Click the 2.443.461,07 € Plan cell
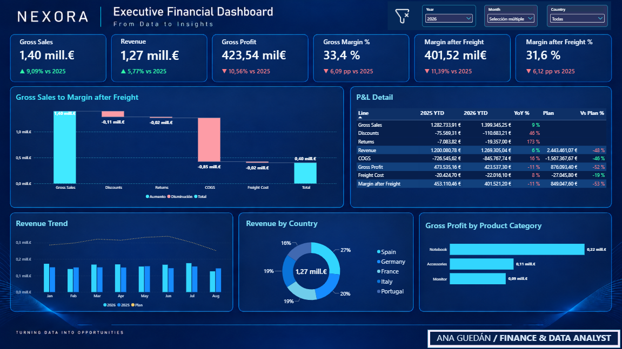 [562, 150]
